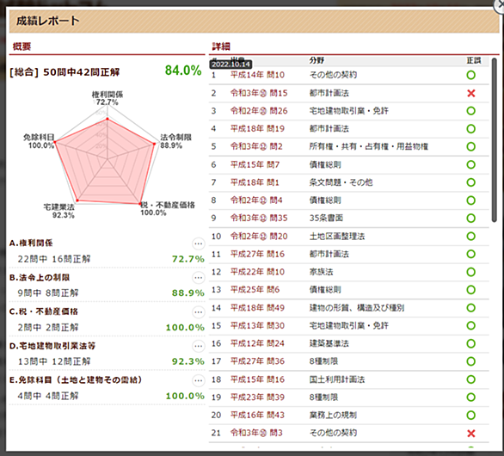Open question 平成12年 問24

click(x=257, y=343)
